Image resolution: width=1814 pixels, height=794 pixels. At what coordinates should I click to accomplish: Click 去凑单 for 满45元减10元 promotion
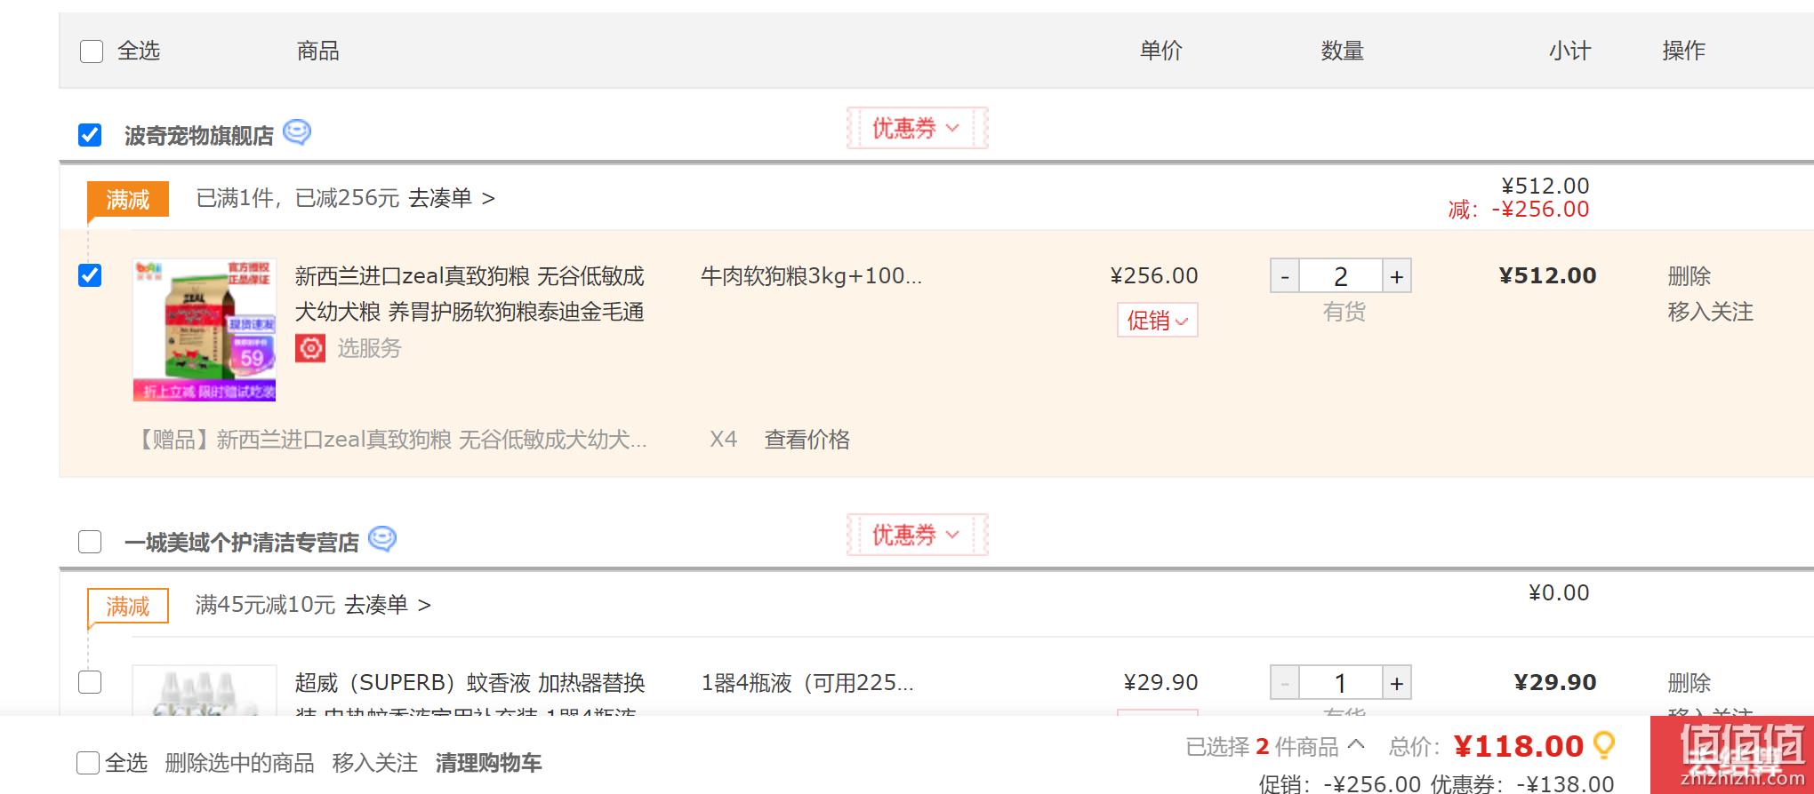point(388,605)
